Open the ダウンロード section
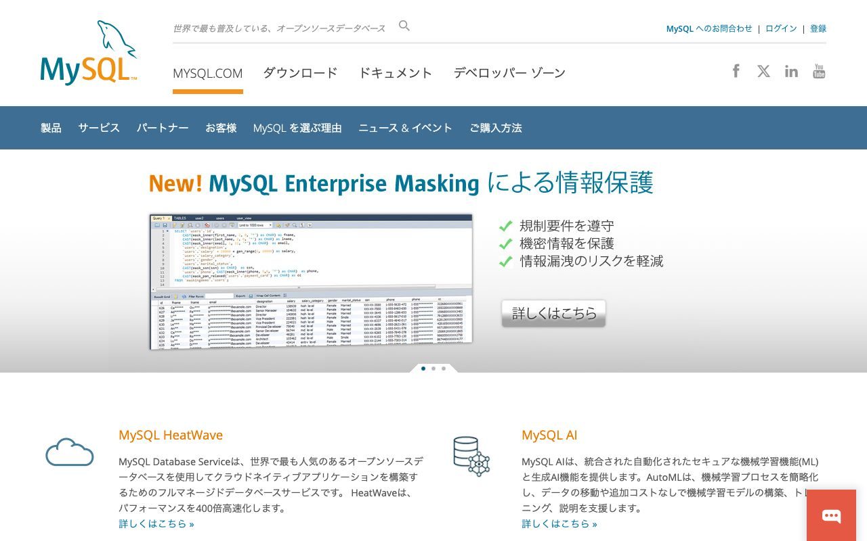Image resolution: width=867 pixels, height=541 pixels. pos(300,72)
